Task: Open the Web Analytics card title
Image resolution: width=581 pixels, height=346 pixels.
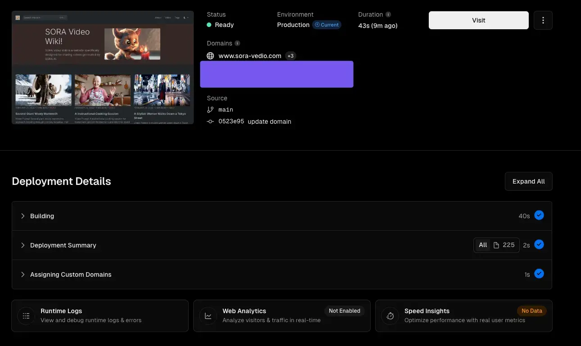Action: tap(244, 311)
